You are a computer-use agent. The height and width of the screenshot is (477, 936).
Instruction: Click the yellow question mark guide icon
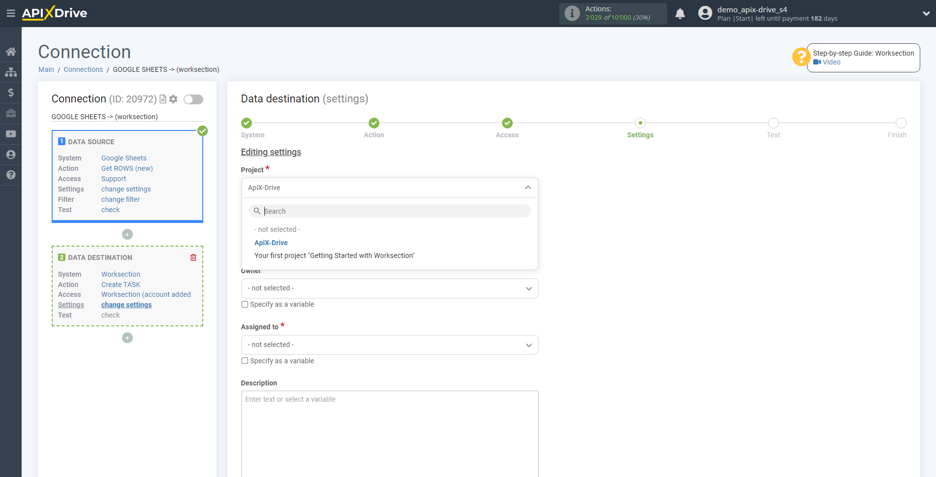[x=801, y=57]
